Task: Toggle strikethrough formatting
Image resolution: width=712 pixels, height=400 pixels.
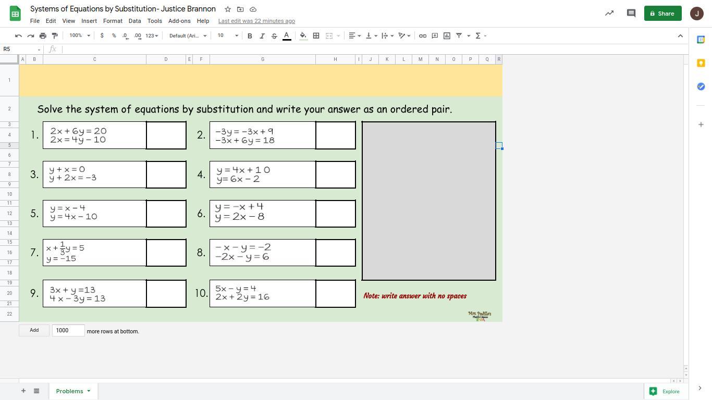Action: 274,36
